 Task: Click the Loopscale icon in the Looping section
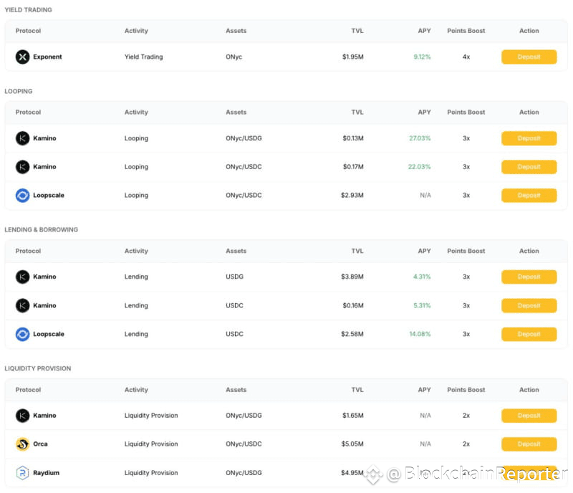tap(22, 196)
